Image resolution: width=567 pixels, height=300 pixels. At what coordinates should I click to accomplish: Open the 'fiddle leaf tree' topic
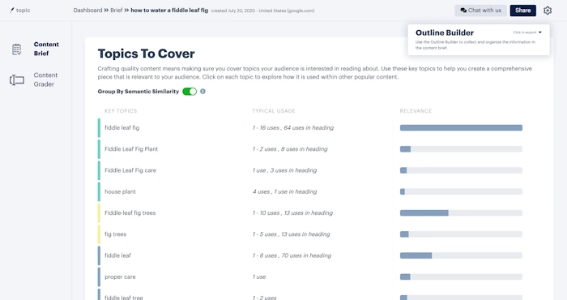124,297
